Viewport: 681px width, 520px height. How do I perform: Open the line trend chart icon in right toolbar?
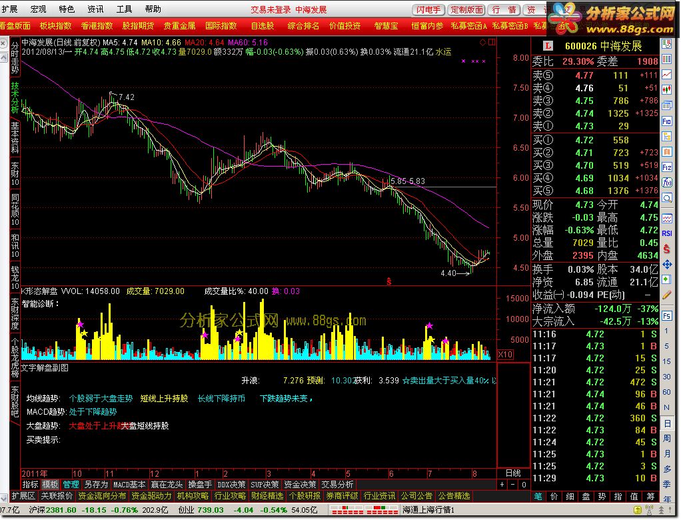tap(666, 75)
